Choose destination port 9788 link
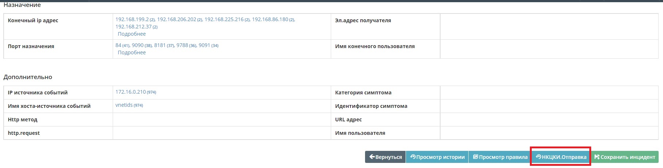This screenshot has height=168, width=663. 182,45
